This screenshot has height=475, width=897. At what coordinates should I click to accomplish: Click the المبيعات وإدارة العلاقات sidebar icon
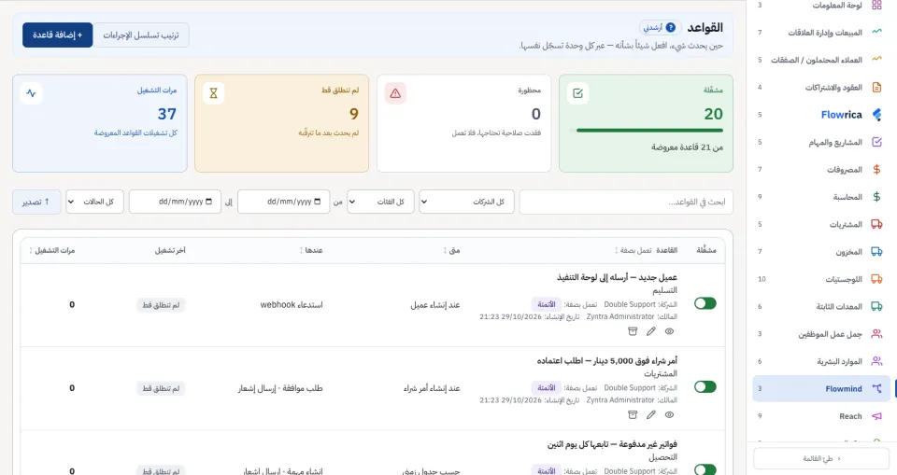876,32
